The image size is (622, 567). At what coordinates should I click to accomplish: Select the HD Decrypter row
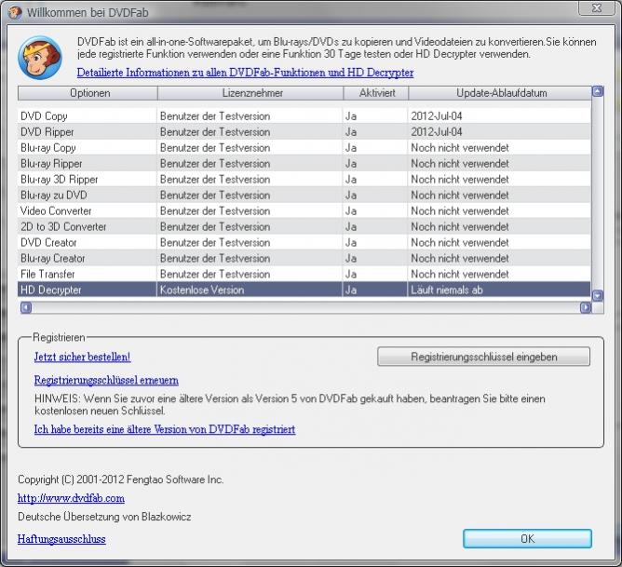(x=304, y=290)
